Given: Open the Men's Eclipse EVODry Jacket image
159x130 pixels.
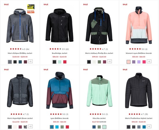Looking at the screenshot, I should (x=20, y=25).
